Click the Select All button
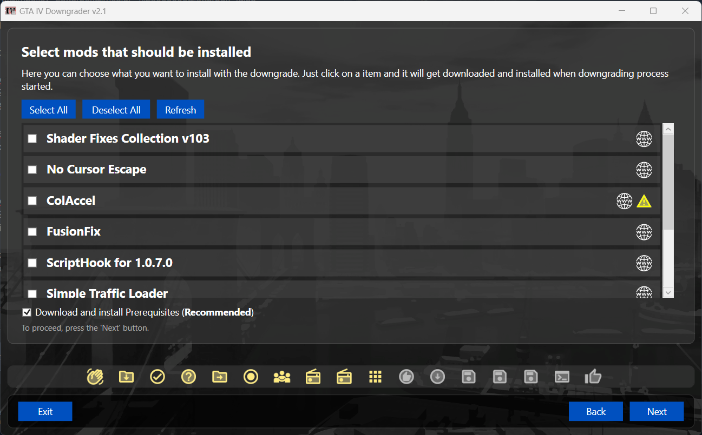This screenshot has width=702, height=435. pyautogui.click(x=49, y=110)
